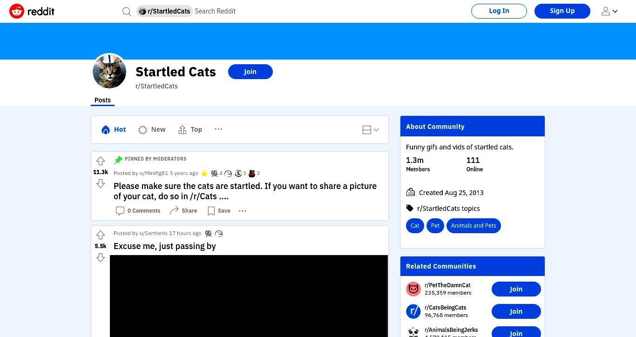
Task: Click the brown award icon on pinned post
Action: pyautogui.click(x=252, y=173)
